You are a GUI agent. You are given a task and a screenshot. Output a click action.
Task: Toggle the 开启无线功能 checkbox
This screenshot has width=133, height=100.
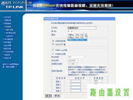click(53, 41)
